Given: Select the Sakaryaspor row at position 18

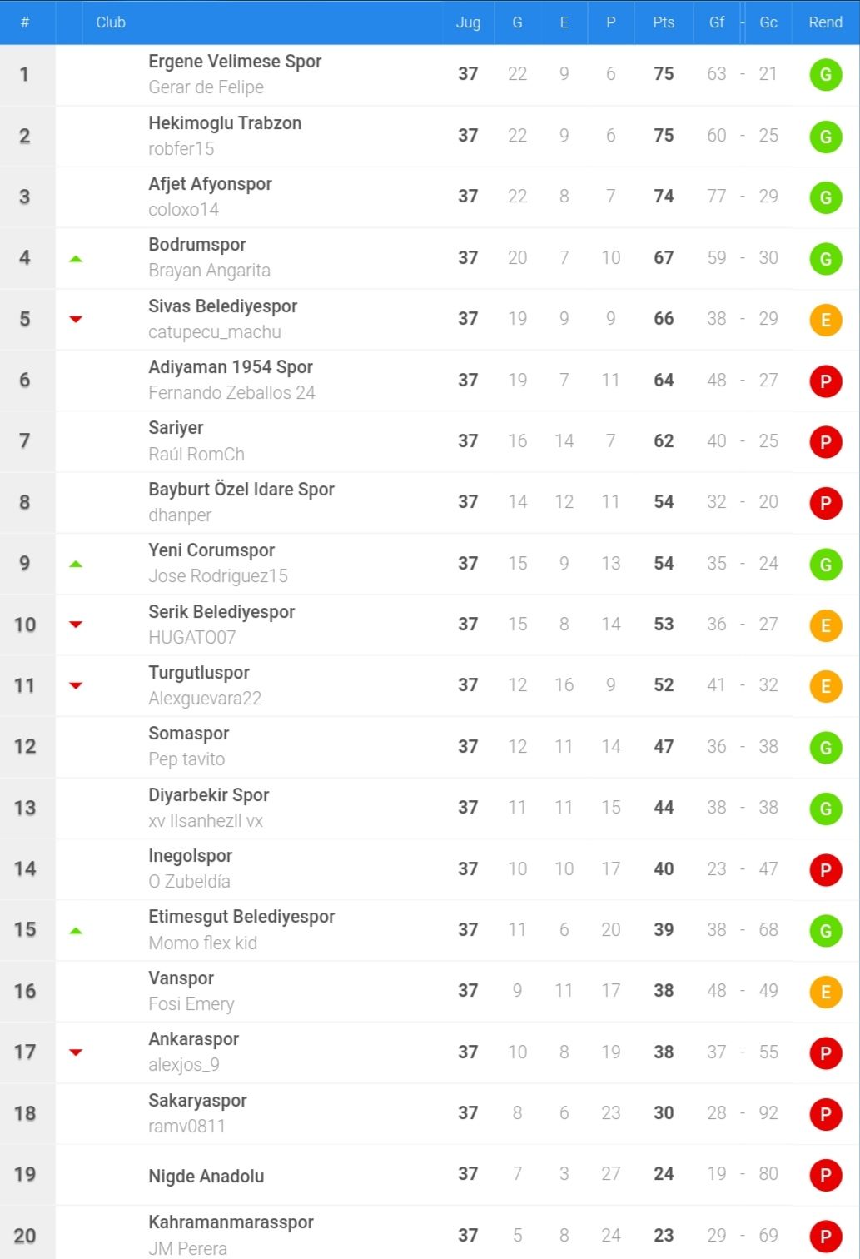Looking at the screenshot, I should pyautogui.click(x=430, y=1113).
